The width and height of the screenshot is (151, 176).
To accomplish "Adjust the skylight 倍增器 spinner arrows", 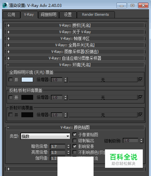I will tap(66, 80).
